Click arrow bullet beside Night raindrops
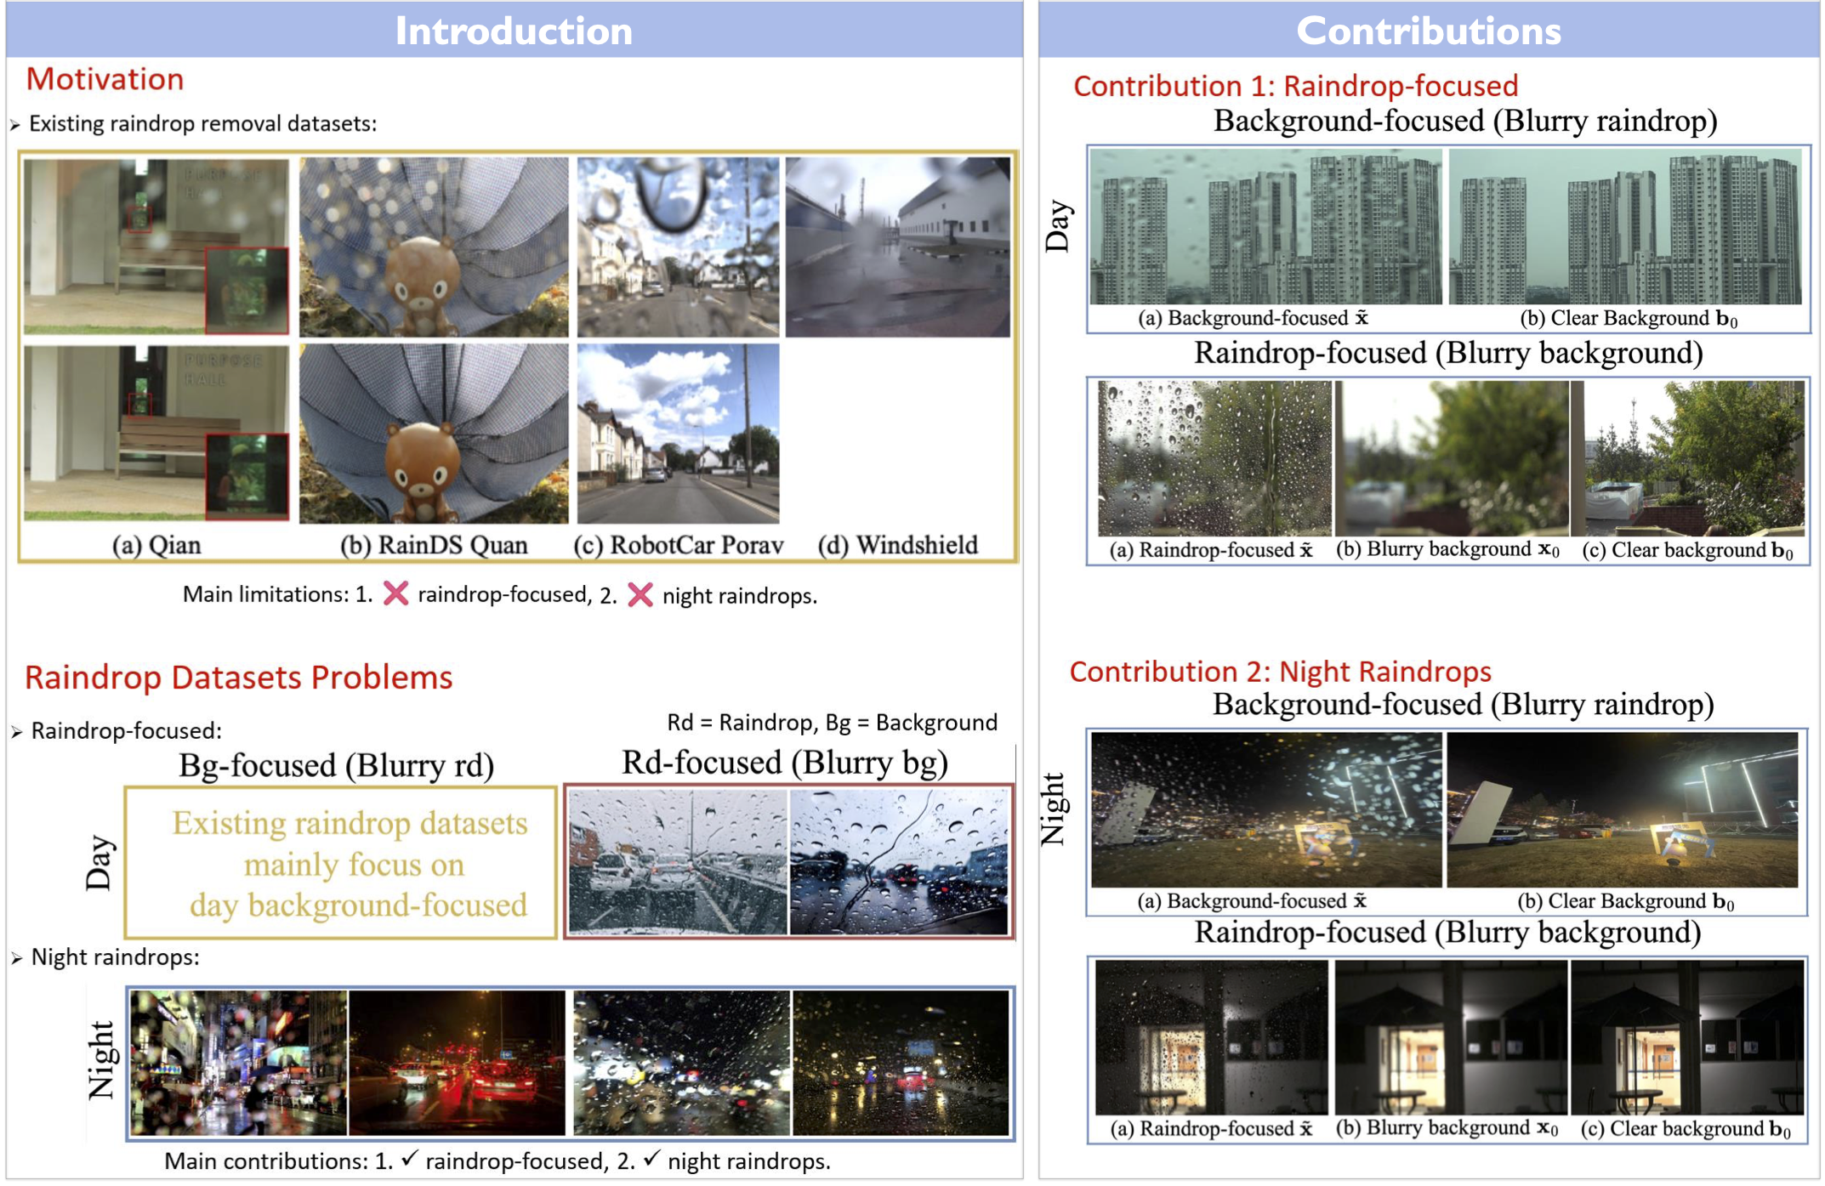This screenshot has width=1825, height=1186. tap(16, 958)
